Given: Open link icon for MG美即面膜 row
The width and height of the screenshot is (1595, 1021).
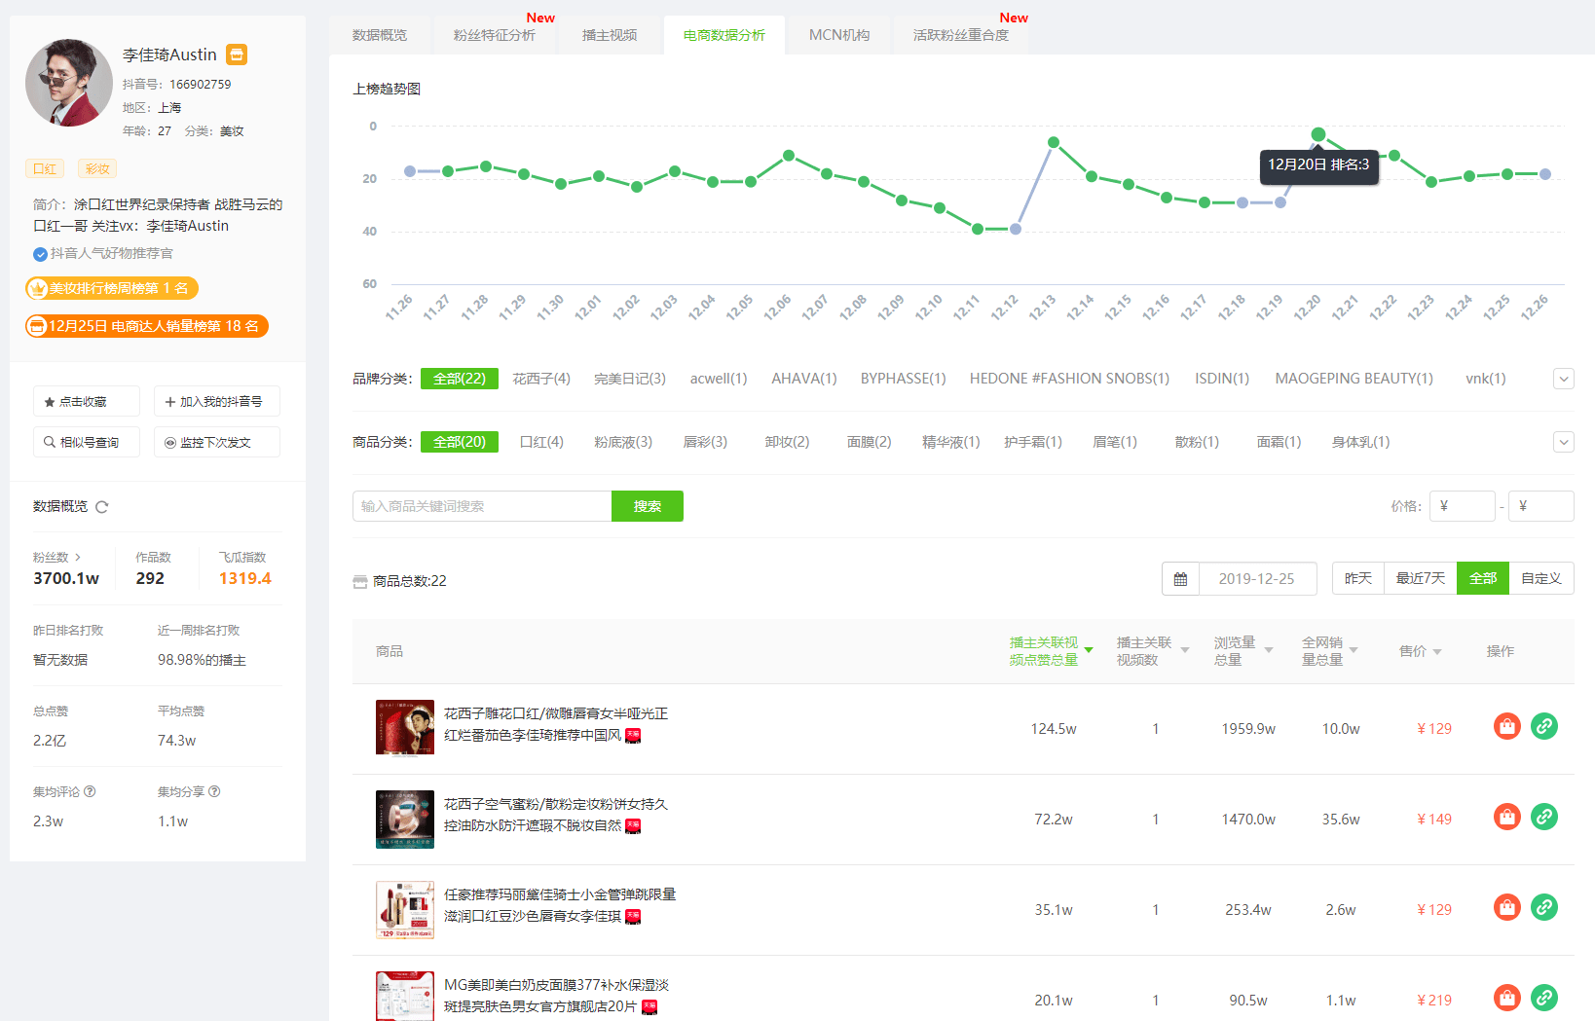Looking at the screenshot, I should pos(1544,998).
